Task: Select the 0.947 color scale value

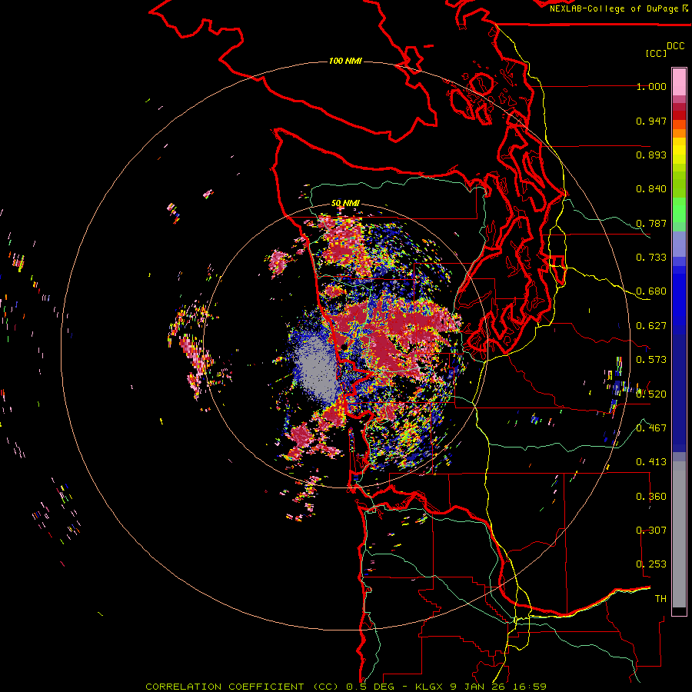Action: point(651,121)
